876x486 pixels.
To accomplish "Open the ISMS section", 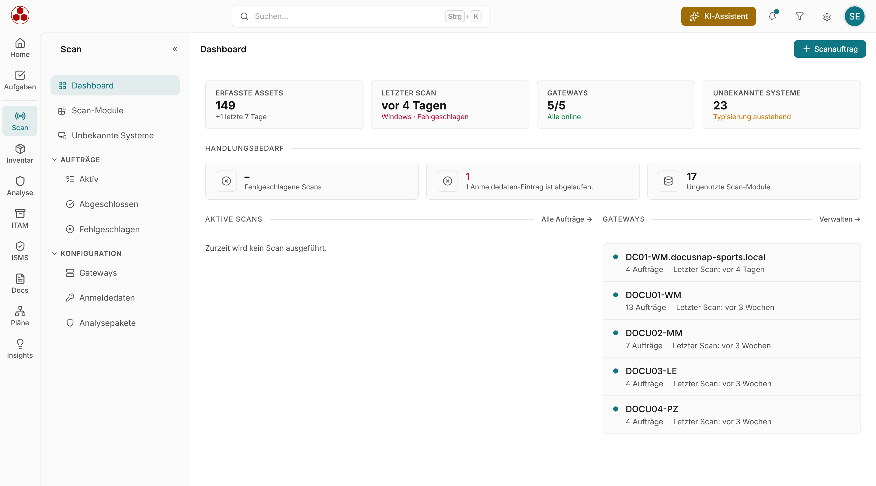I will [20, 251].
